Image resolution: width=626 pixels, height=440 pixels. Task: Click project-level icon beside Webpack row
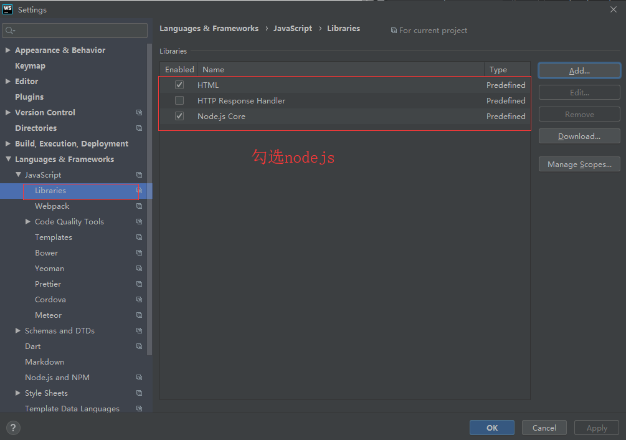(x=139, y=206)
